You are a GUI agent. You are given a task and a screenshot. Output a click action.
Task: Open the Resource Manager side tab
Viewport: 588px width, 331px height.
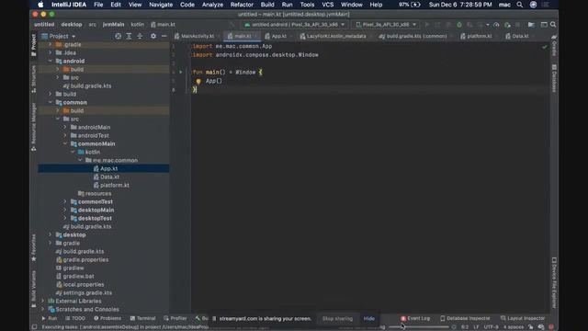point(34,127)
